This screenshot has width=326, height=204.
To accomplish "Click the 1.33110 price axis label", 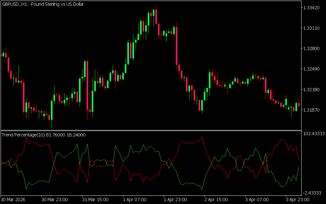I will pos(312,28).
